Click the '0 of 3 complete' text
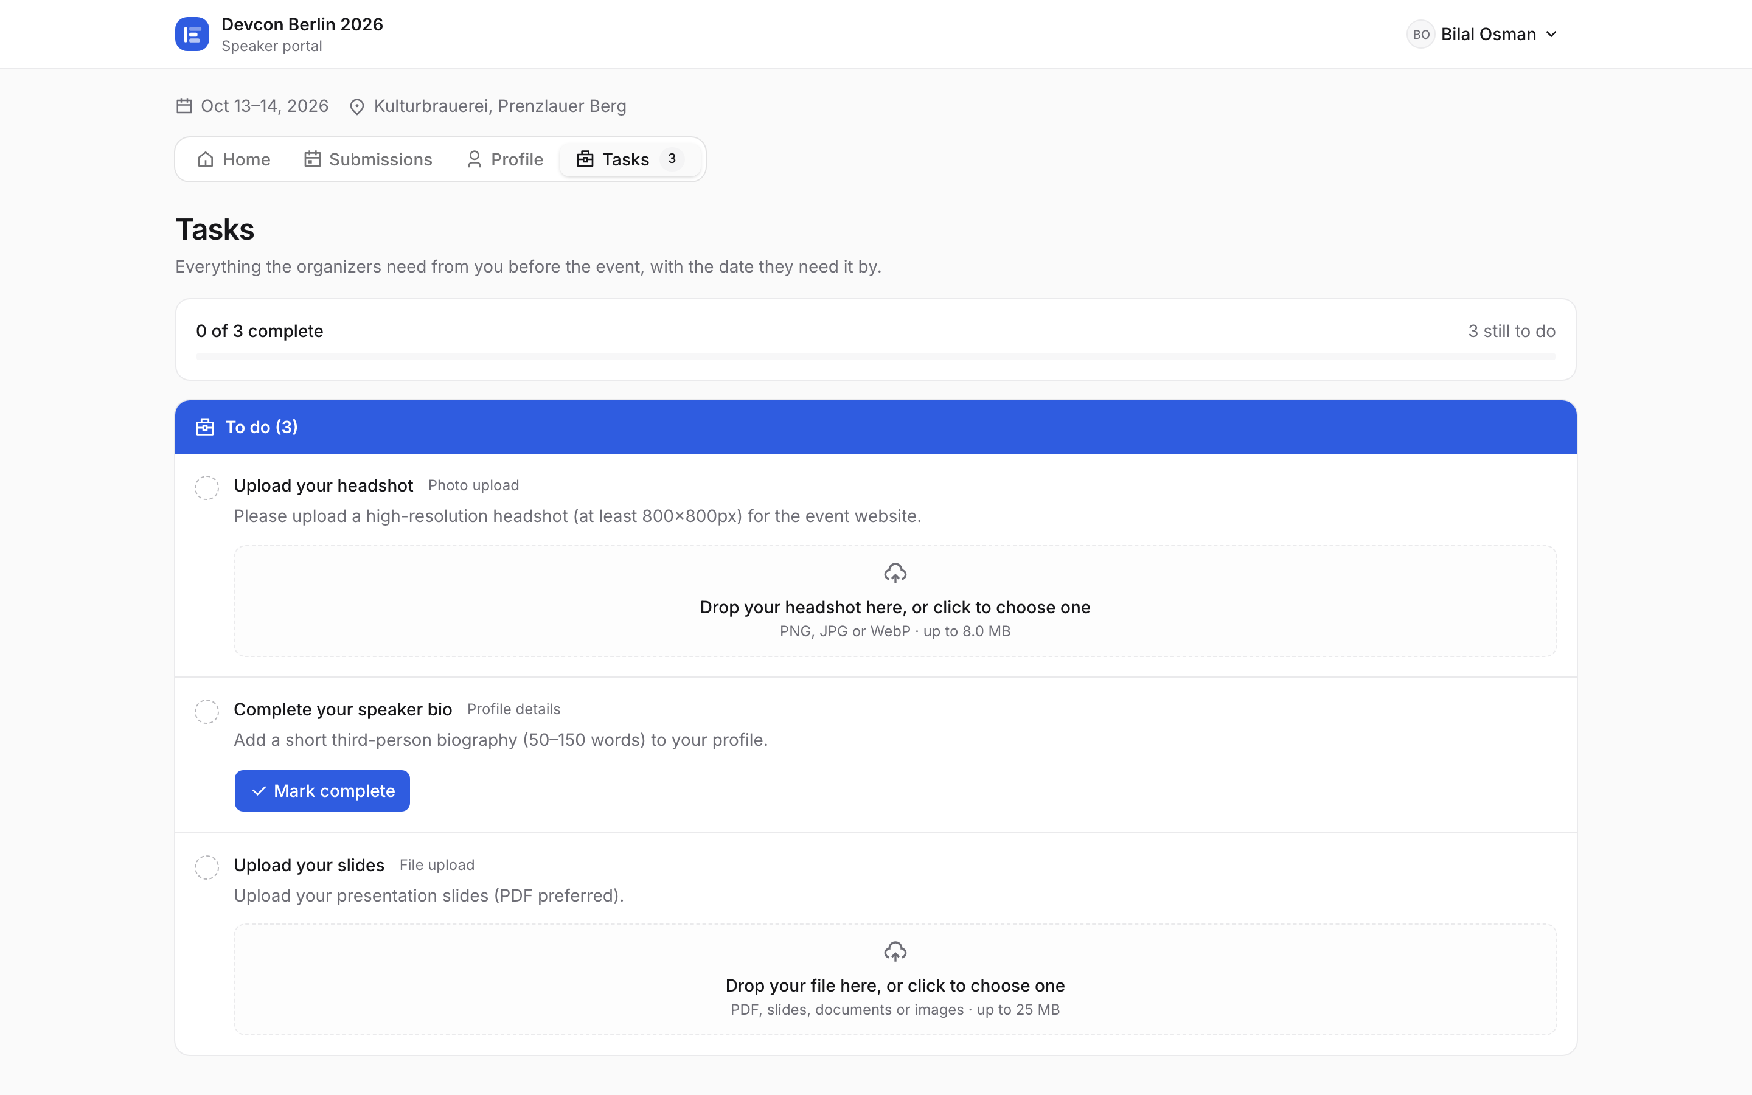 pyautogui.click(x=259, y=331)
